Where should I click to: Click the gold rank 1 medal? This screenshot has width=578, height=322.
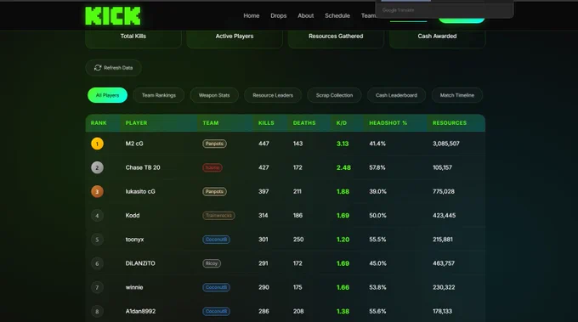click(97, 144)
